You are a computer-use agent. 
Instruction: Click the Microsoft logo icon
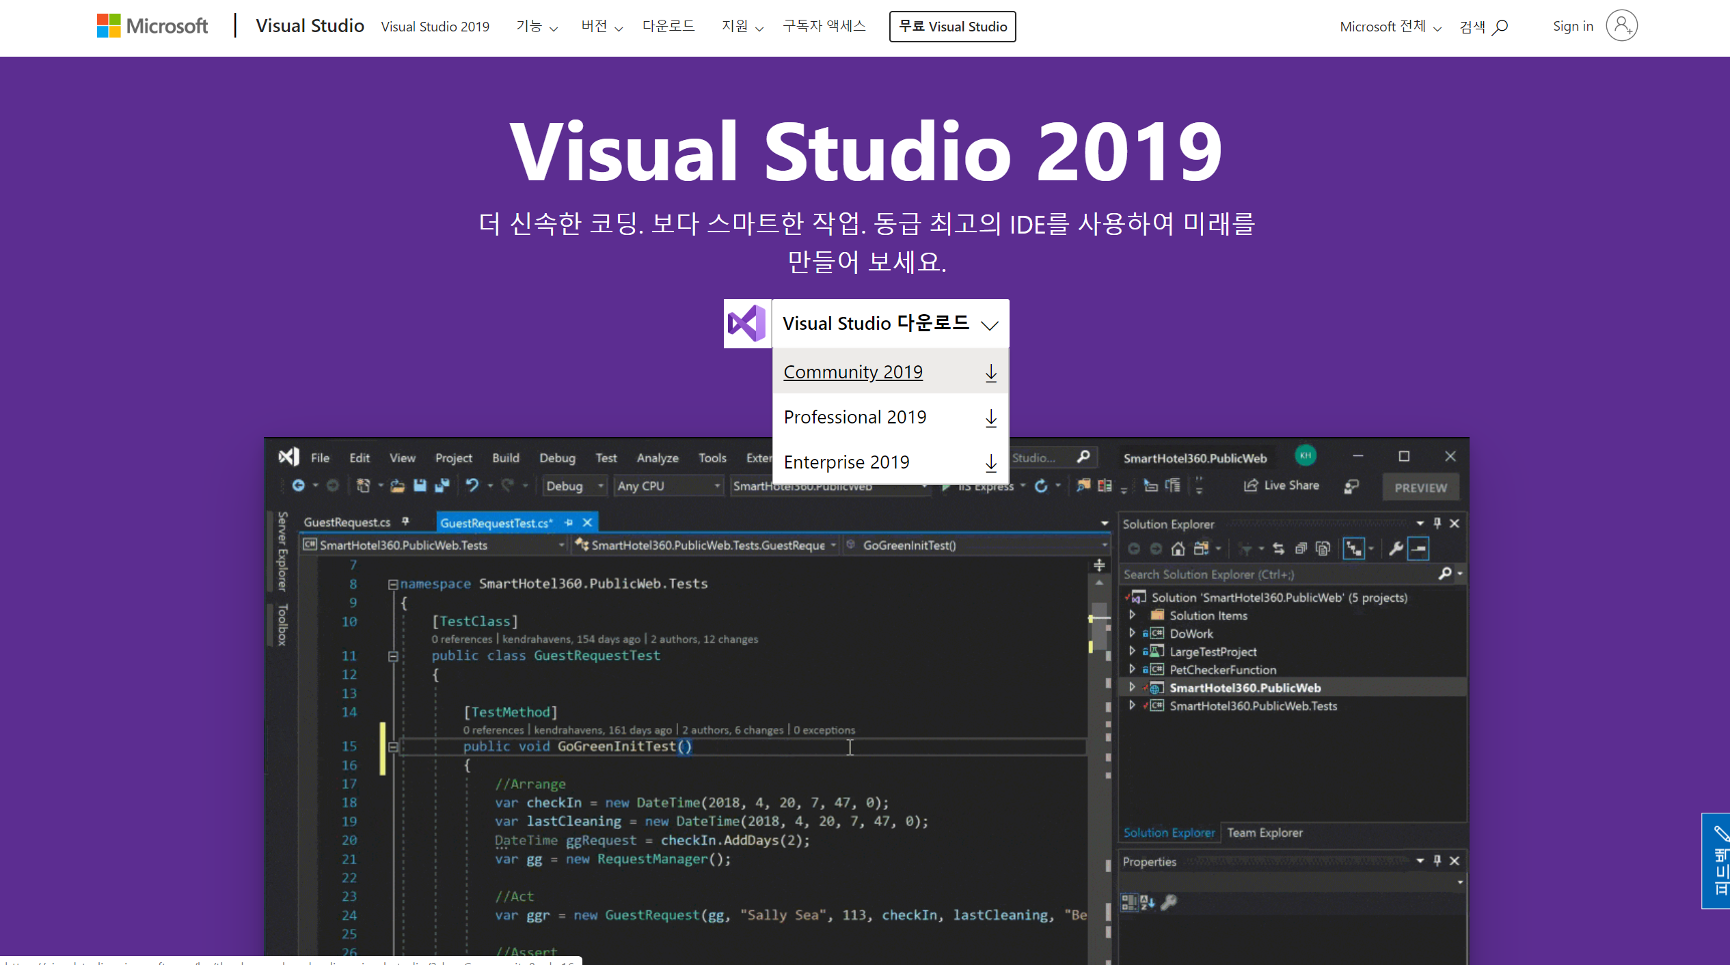tap(109, 26)
